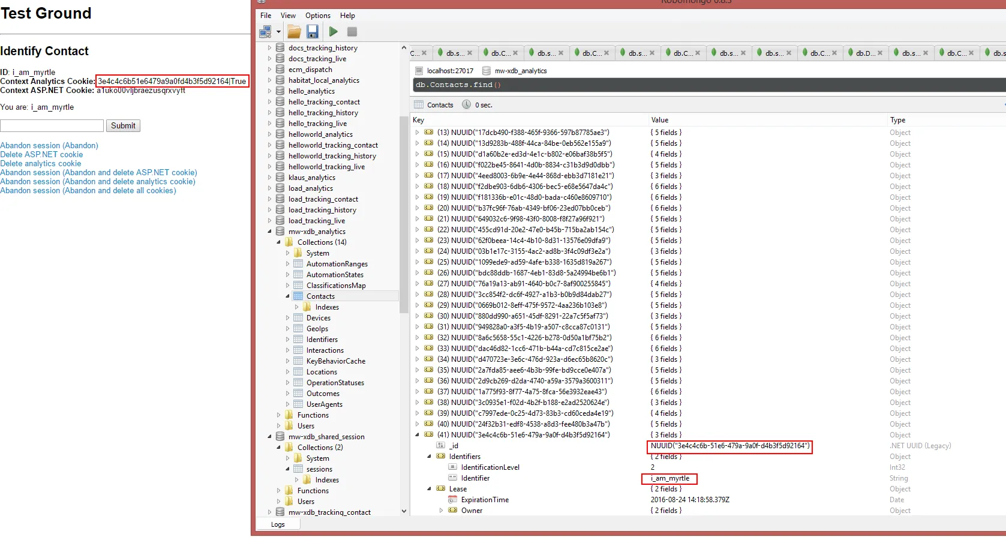The width and height of the screenshot is (1006, 540).
Task: Click the Submit button on Test Ground page
Action: (123, 125)
